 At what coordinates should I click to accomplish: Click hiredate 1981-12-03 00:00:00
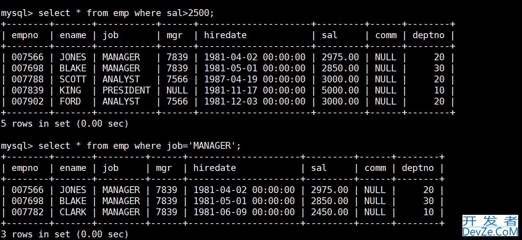255,101
